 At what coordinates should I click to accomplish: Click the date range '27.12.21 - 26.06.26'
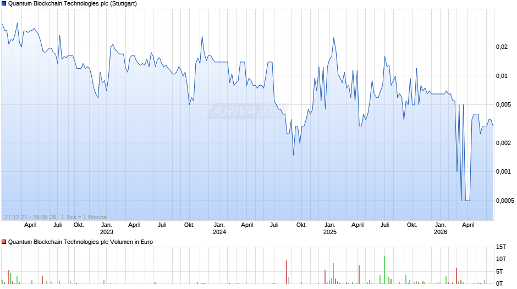point(30,217)
